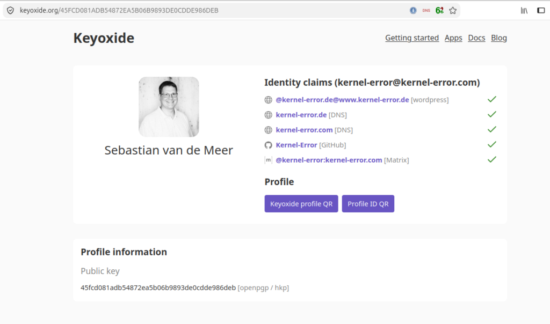Click the [openpgp / hkp] label
Viewport: 550px width, 324px height.
click(x=263, y=288)
